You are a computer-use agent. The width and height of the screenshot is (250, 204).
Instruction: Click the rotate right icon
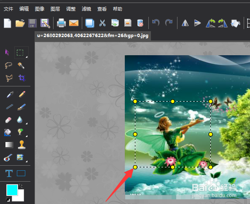pos(223,23)
